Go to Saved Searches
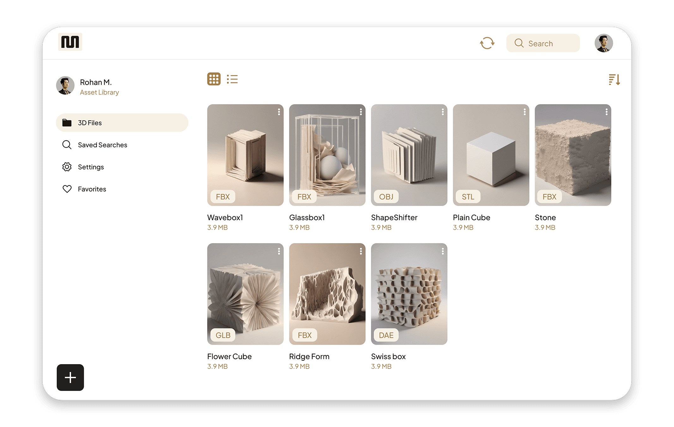 pos(102,145)
